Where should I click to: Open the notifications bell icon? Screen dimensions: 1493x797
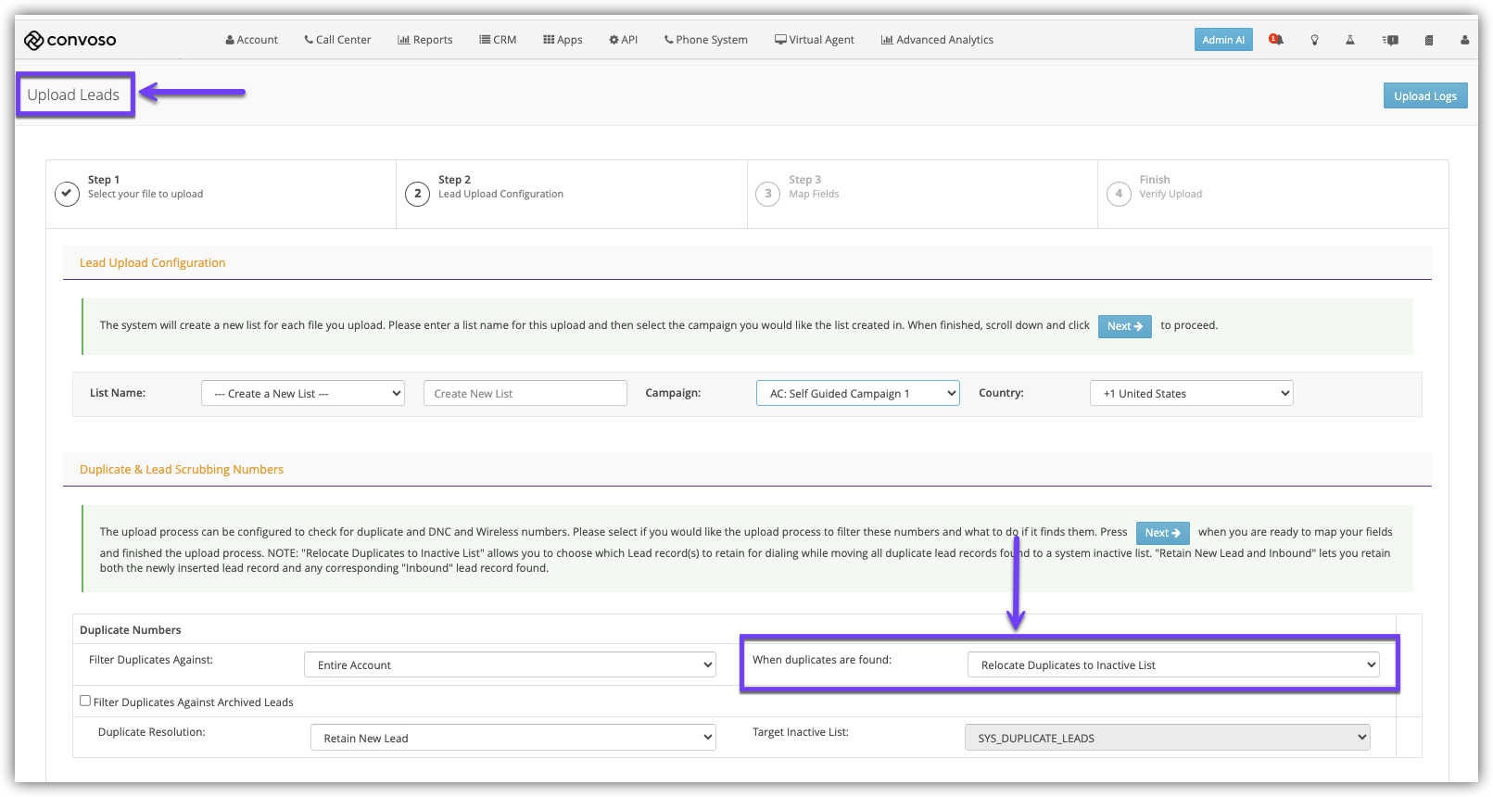(1276, 40)
